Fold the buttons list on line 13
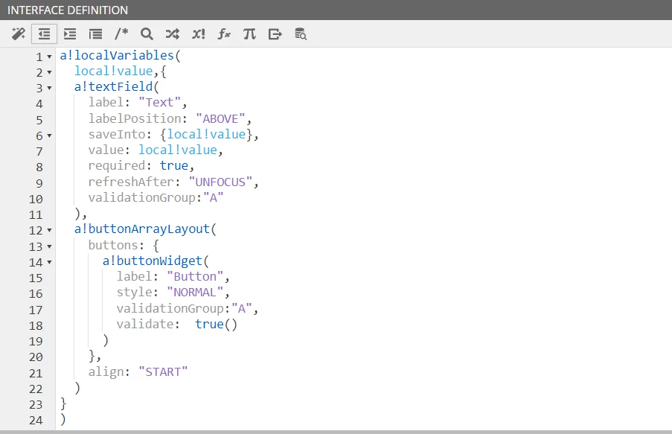 coord(49,246)
